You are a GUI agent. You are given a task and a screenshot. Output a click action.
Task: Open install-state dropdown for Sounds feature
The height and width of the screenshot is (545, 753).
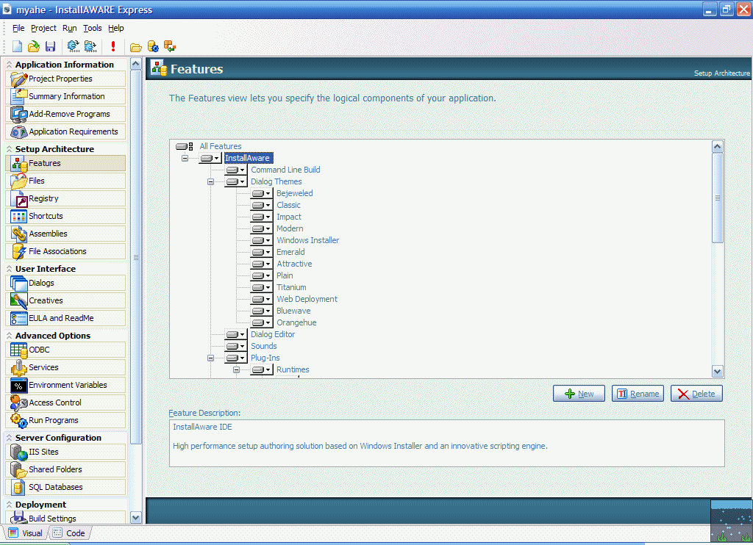243,346
